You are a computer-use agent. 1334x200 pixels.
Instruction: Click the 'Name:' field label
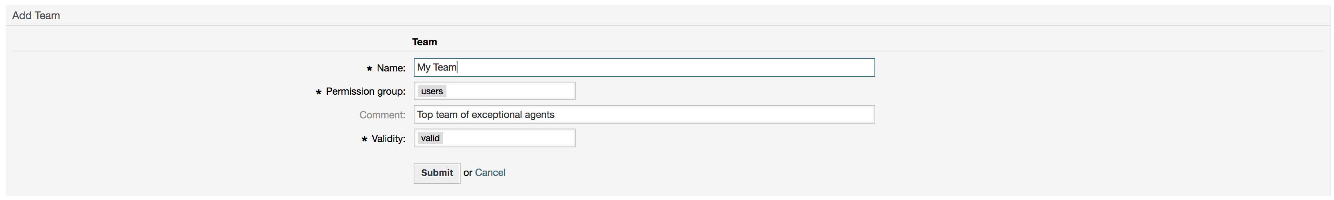coord(391,68)
